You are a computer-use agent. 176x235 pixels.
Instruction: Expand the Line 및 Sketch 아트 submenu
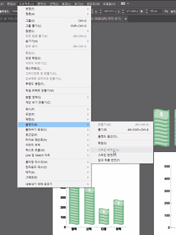click(x=54, y=155)
